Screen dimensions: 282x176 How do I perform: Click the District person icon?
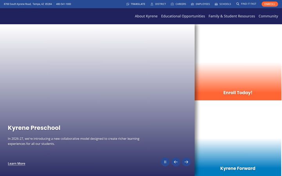coord(152,4)
